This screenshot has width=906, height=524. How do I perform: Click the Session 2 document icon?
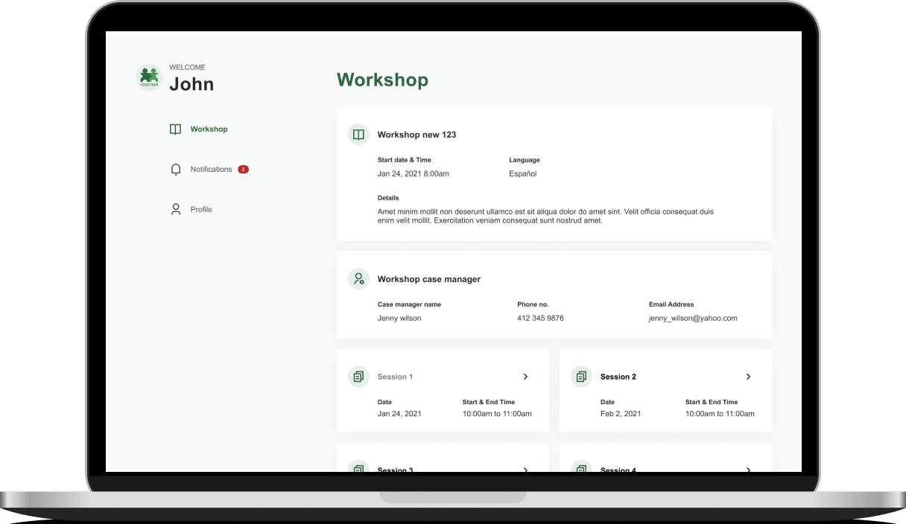click(581, 377)
